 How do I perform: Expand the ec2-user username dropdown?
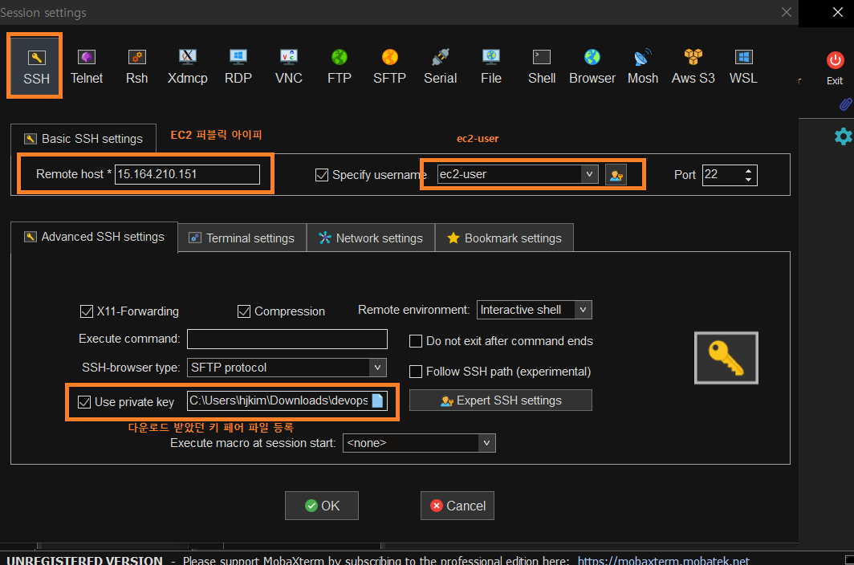(x=589, y=174)
